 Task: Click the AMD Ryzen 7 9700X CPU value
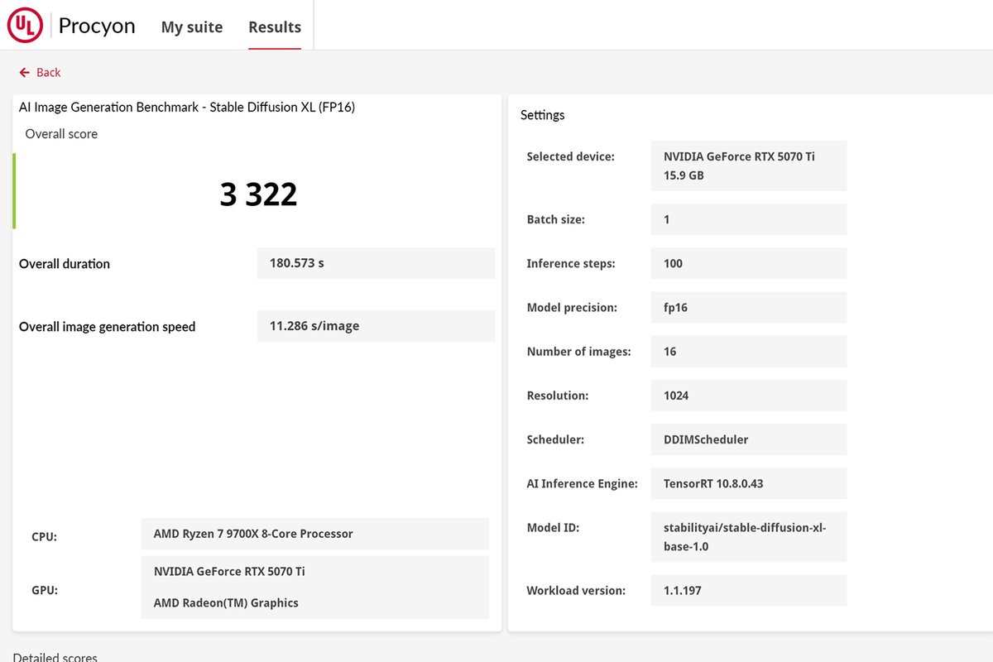click(x=315, y=534)
